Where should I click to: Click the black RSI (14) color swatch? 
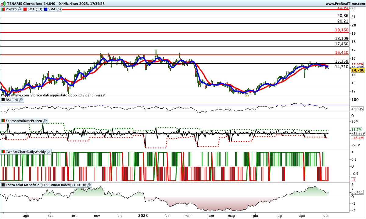[x=3, y=100]
